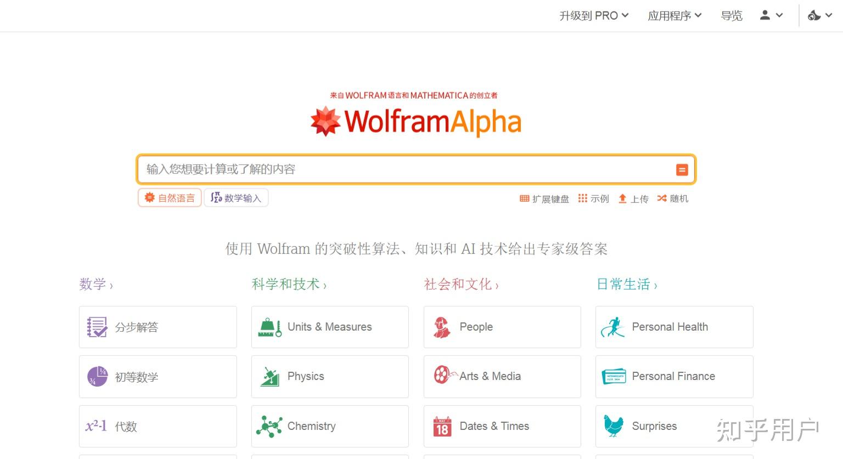Viewport: 843px width, 459px height.
Task: Open the 应用程序 dropdown menu
Action: tap(674, 15)
